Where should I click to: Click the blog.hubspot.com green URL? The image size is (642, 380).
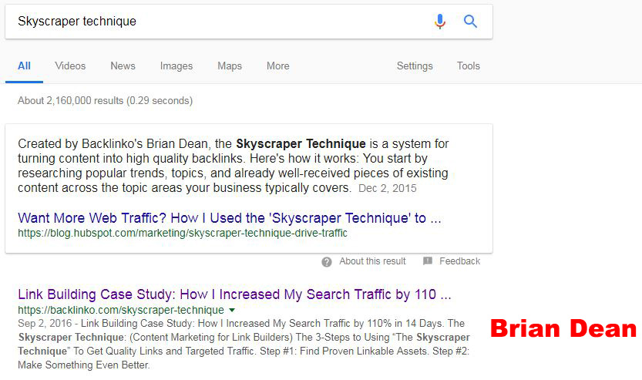tap(183, 233)
